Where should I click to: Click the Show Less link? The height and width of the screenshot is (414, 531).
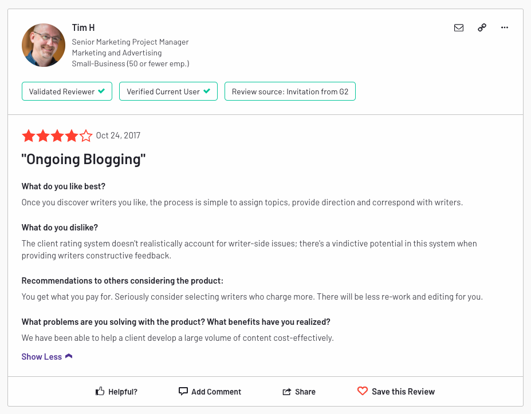pos(42,357)
